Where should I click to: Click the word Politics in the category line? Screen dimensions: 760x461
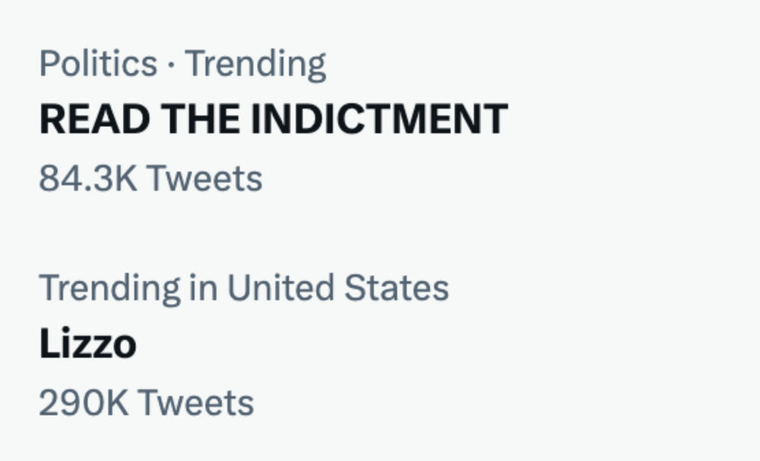(98, 64)
